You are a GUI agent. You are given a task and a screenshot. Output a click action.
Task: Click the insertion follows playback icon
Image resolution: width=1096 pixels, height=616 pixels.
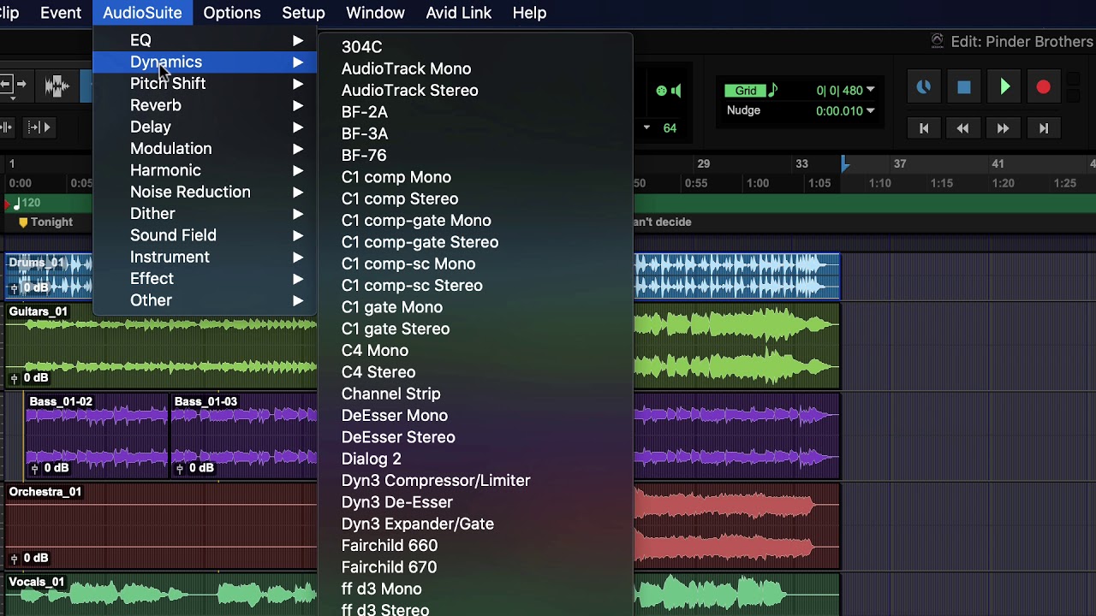[x=39, y=127]
